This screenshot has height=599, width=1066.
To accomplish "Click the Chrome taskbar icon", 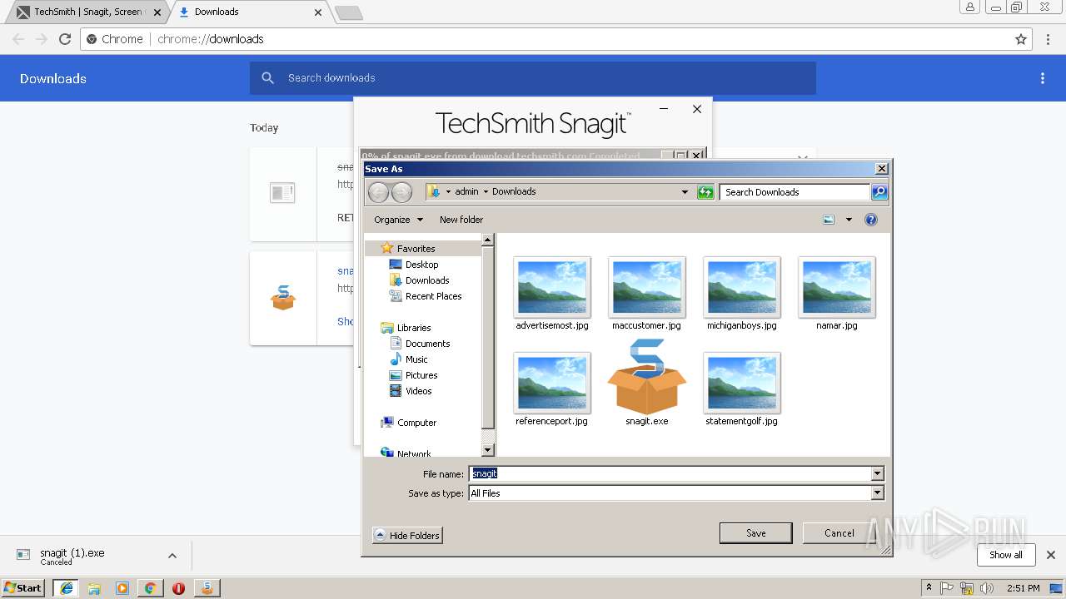I will tap(150, 587).
